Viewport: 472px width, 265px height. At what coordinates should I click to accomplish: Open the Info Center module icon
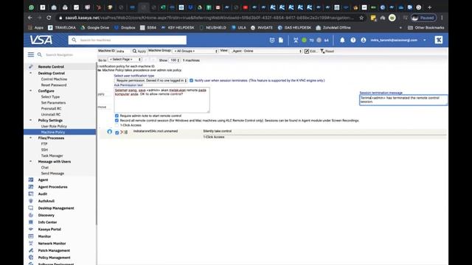[31, 222]
